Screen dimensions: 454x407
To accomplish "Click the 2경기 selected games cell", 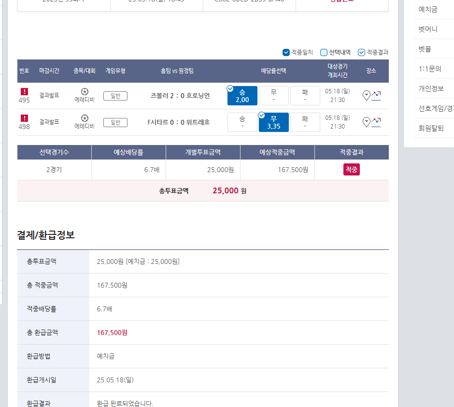I will tap(54, 170).
